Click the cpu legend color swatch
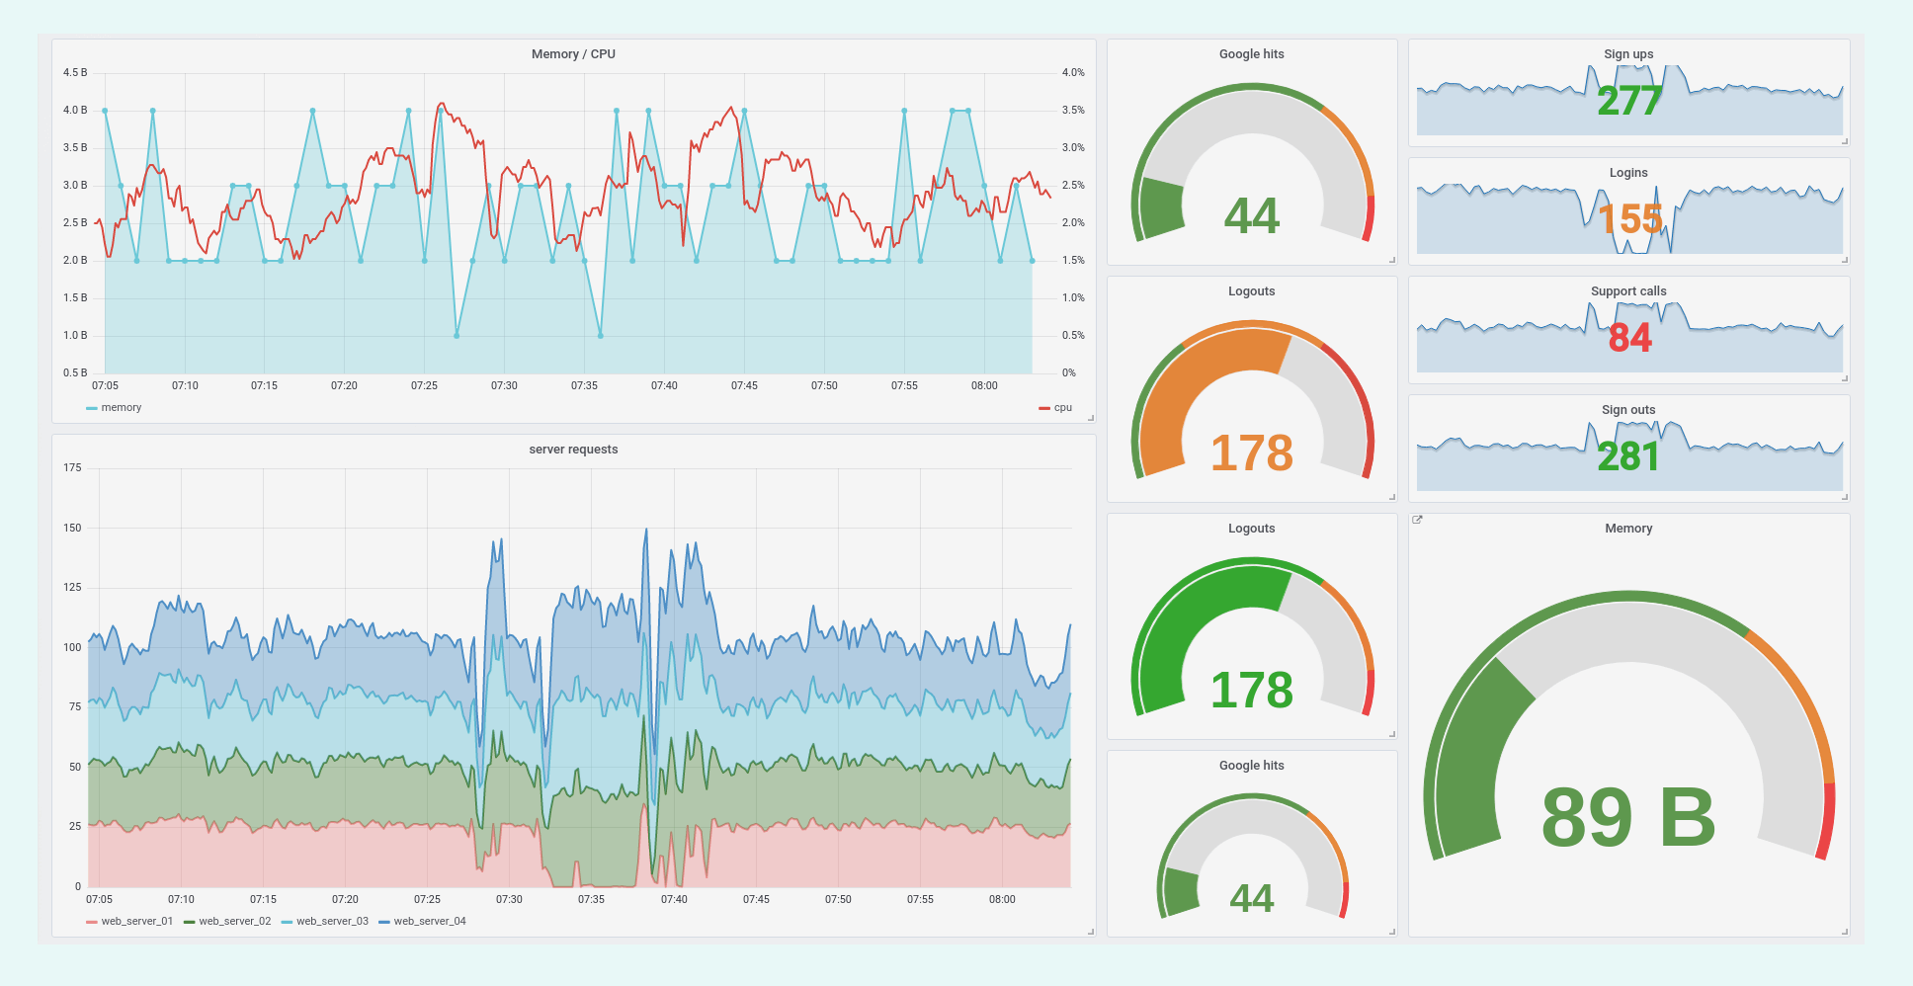 click(x=1044, y=408)
